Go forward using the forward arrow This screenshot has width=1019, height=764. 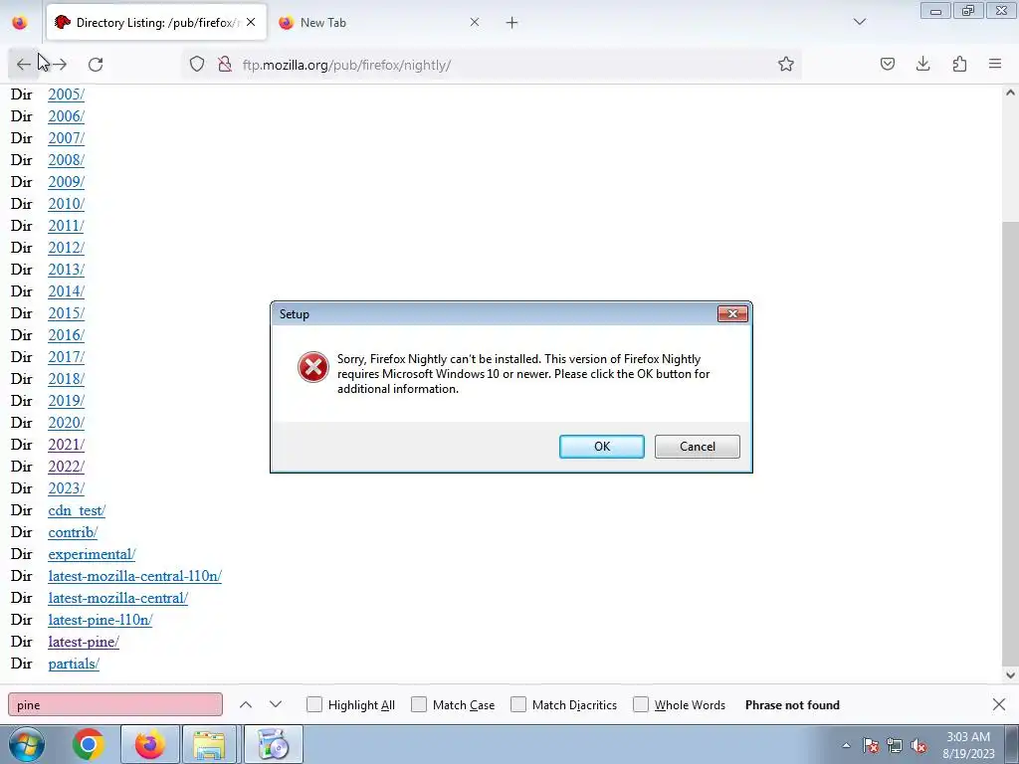pyautogui.click(x=60, y=65)
